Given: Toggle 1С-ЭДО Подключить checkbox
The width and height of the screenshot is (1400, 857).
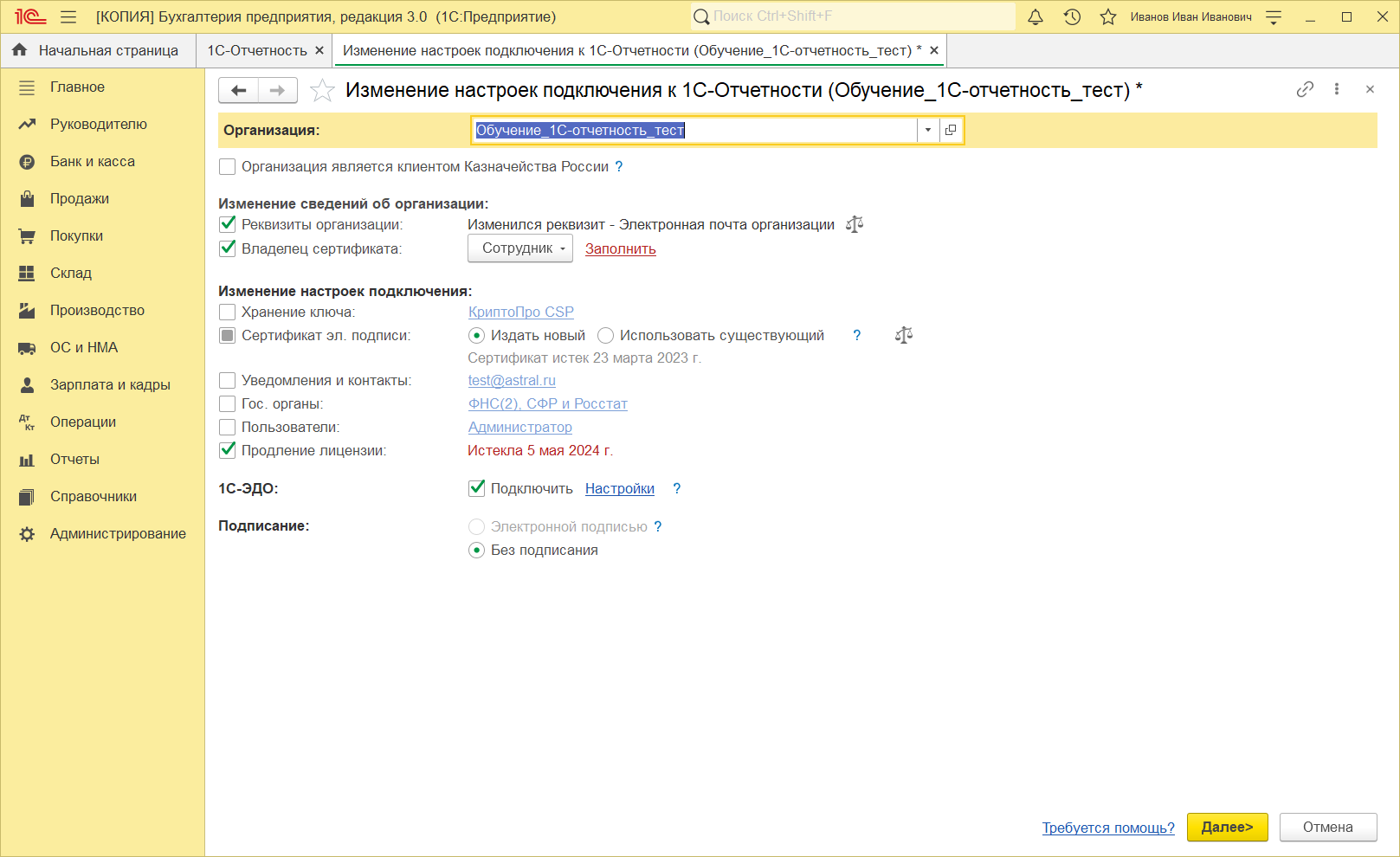Looking at the screenshot, I should click(476, 488).
